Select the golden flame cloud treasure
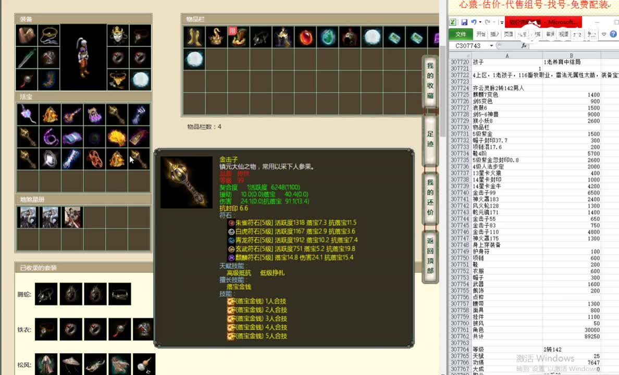 coord(117,137)
